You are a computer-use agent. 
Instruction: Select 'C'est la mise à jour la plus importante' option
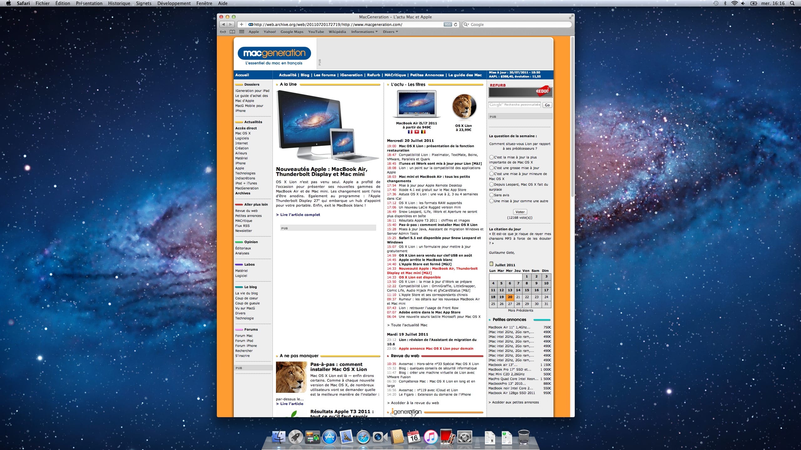[492, 157]
